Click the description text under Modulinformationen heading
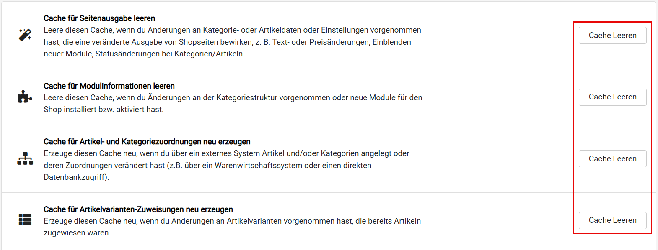The height and width of the screenshot is (250, 658). pos(233,103)
